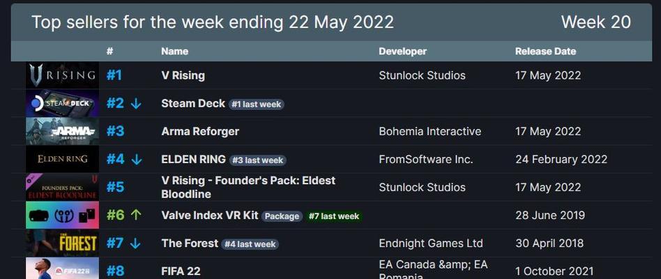Open the FIFA 22 title link
The height and width of the screenshot is (279, 661).
click(181, 271)
